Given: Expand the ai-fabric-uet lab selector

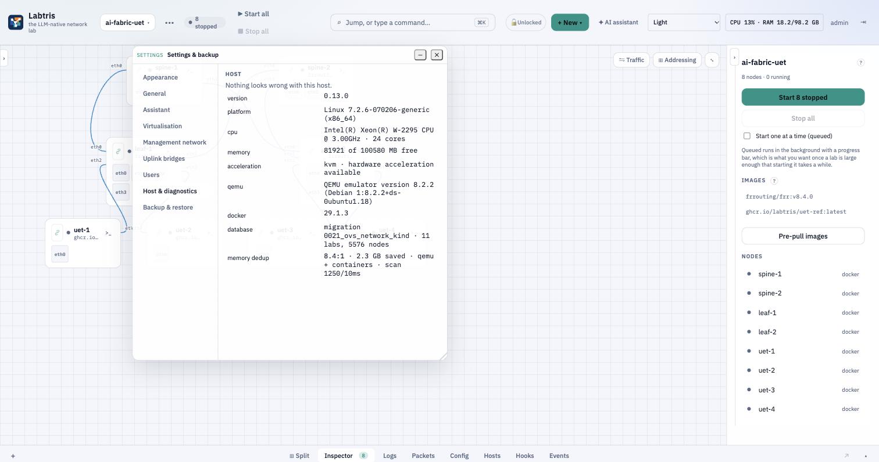Looking at the screenshot, I should click(x=127, y=23).
